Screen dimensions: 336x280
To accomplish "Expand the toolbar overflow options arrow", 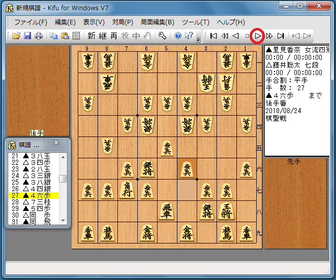I will point(198,39).
